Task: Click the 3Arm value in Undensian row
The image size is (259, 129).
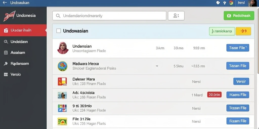Action: (160, 48)
